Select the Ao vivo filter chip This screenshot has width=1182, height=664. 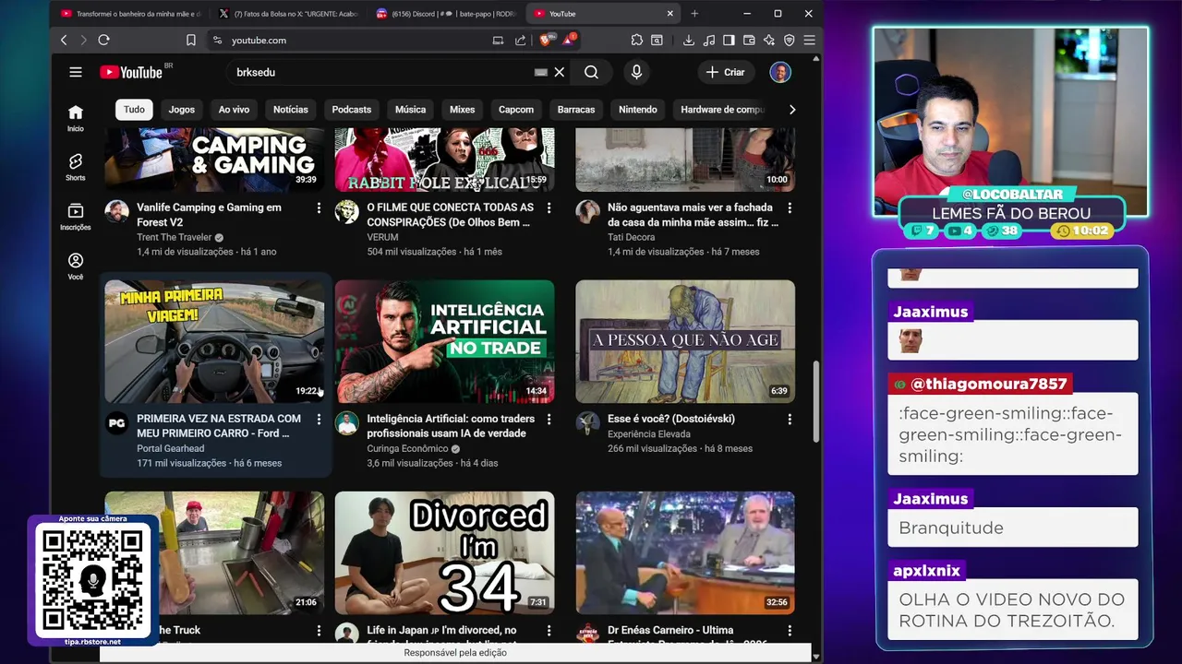234,110
